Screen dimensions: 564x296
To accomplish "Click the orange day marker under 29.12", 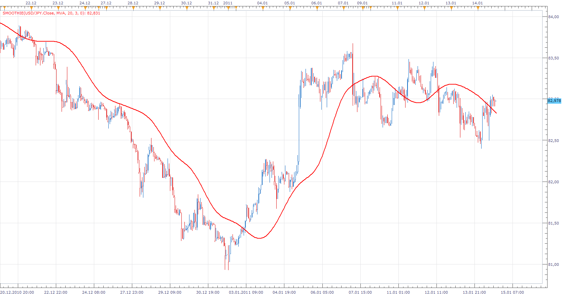I will click(160, 8).
